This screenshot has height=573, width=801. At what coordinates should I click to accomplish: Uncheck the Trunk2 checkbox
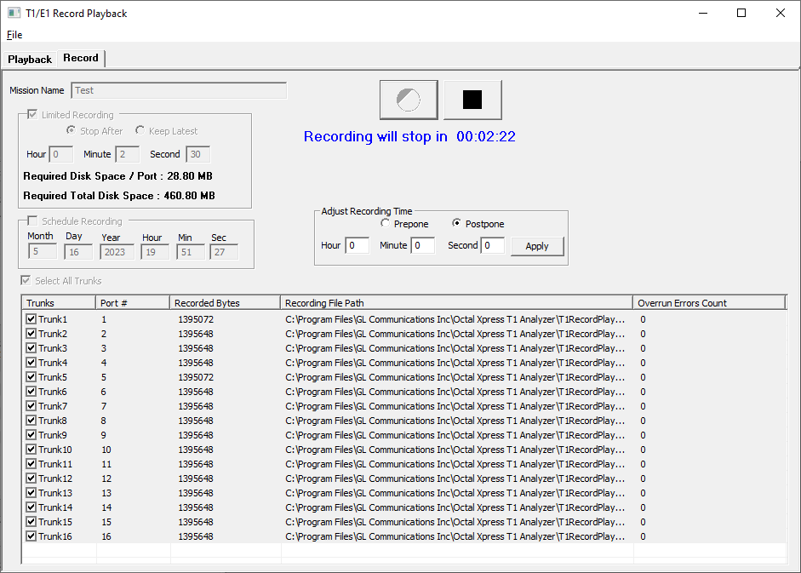31,333
